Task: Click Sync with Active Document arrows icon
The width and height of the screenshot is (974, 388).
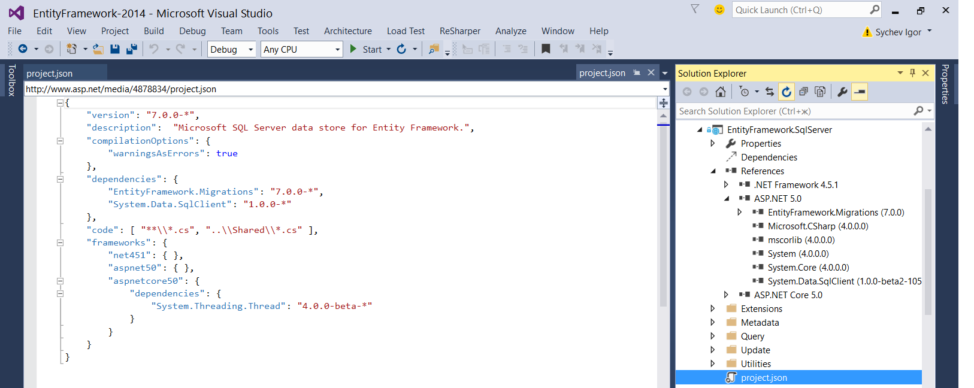Action: 770,92
